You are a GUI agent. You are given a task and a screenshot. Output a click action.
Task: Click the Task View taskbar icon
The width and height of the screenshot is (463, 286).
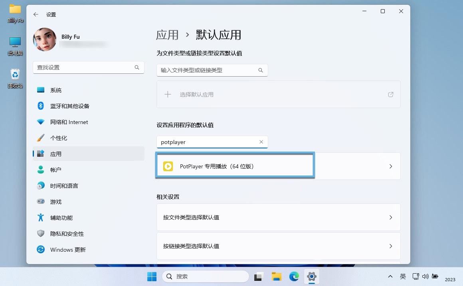(x=259, y=276)
